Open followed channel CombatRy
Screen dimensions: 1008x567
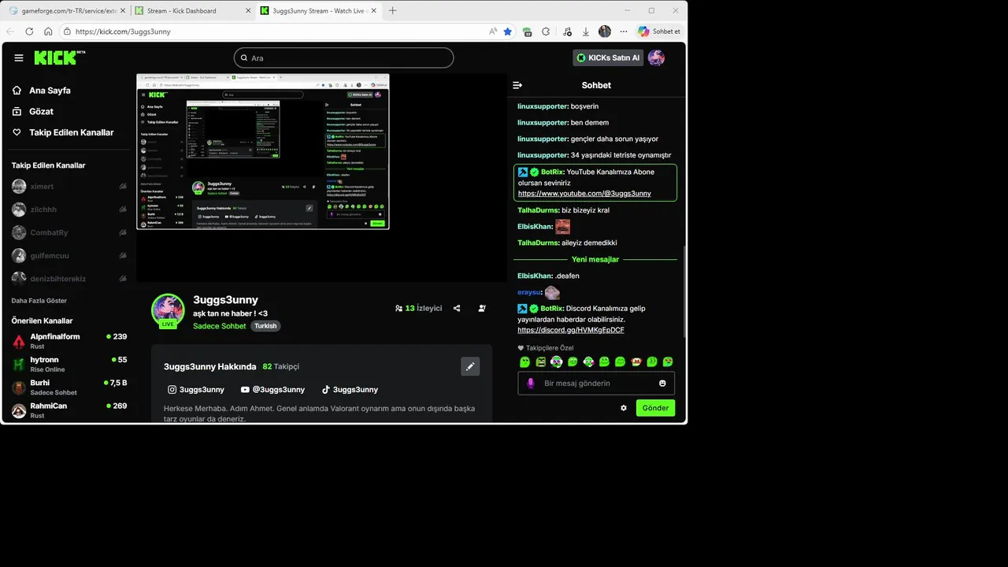pos(69,232)
